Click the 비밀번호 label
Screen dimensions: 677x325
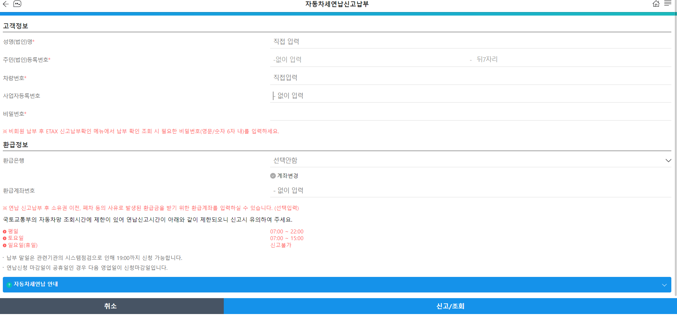(15, 114)
